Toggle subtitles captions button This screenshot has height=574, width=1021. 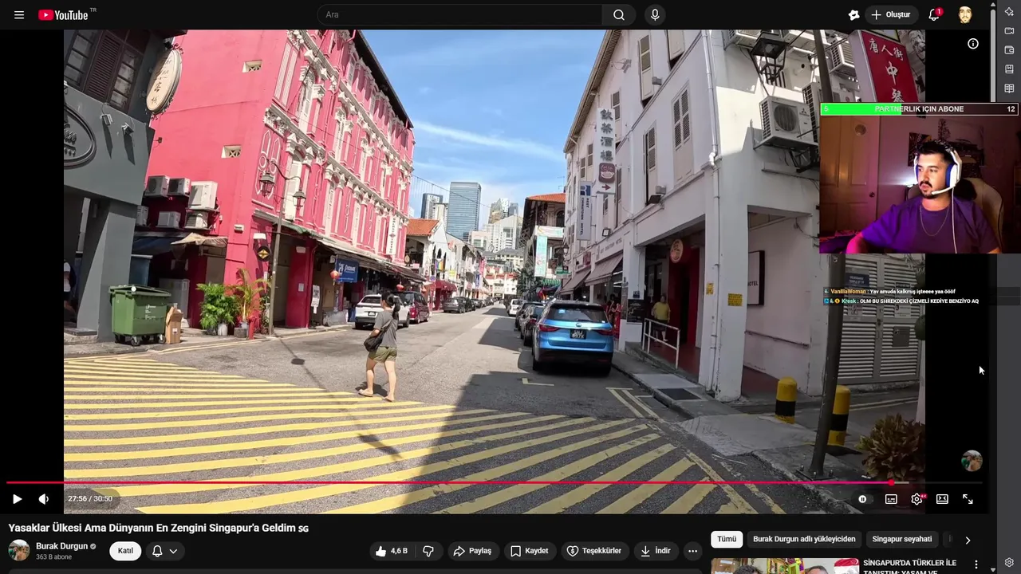pyautogui.click(x=891, y=499)
